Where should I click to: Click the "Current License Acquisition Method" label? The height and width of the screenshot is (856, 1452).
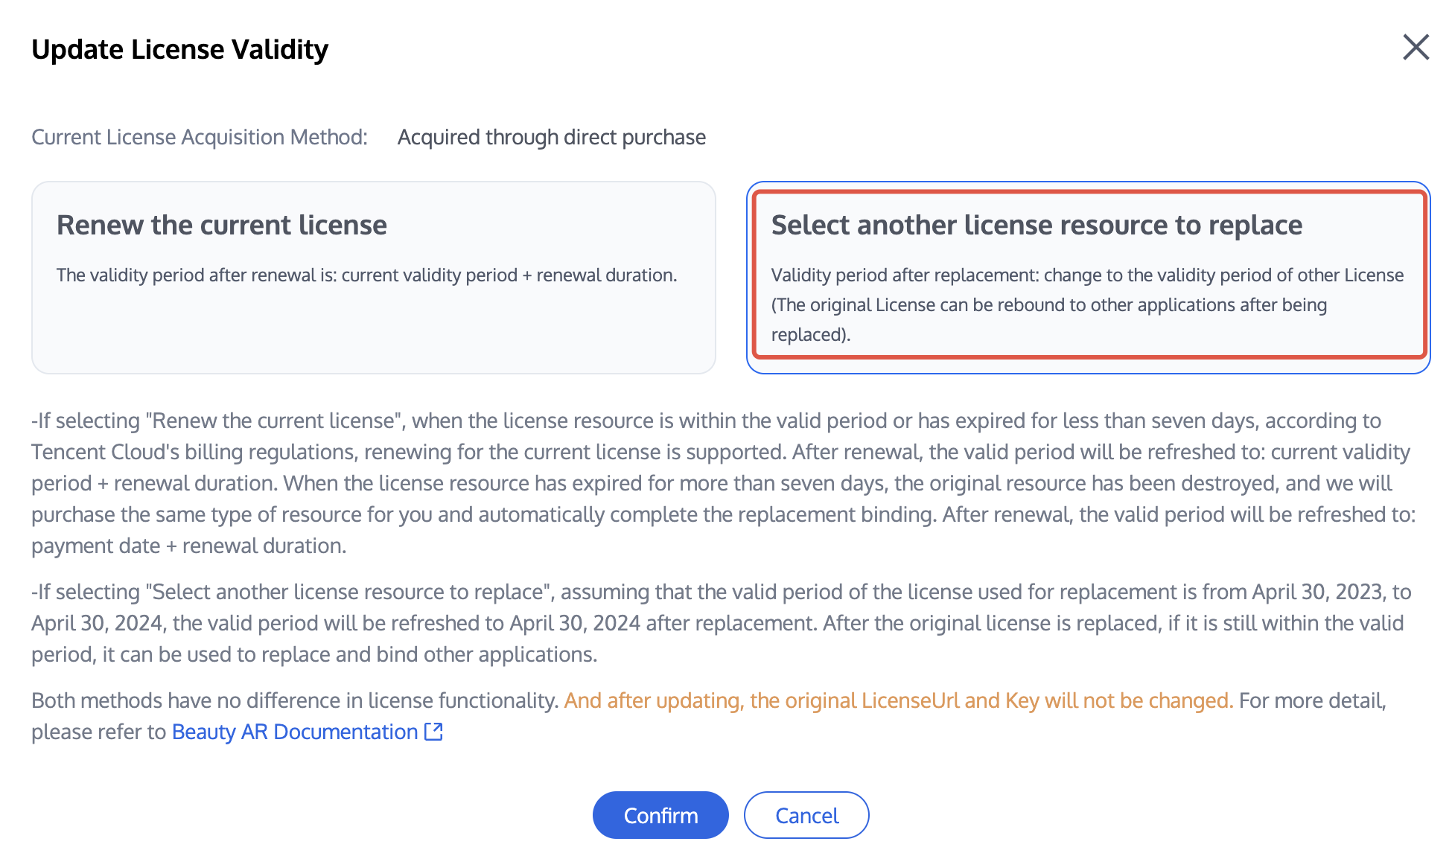[x=200, y=137]
